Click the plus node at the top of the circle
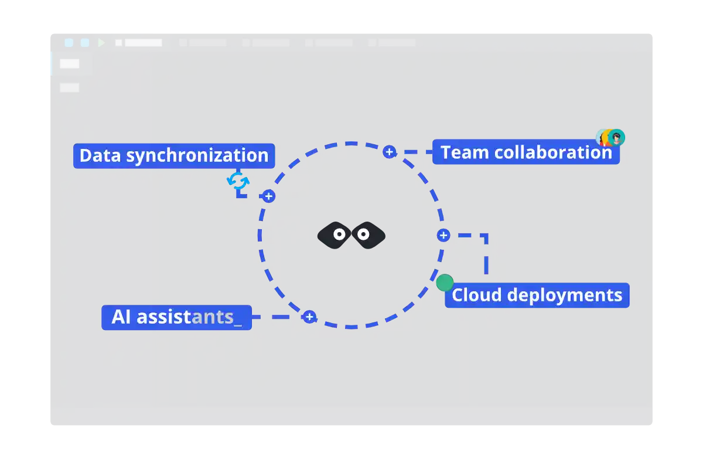Image resolution: width=703 pixels, height=459 pixels. tap(389, 151)
